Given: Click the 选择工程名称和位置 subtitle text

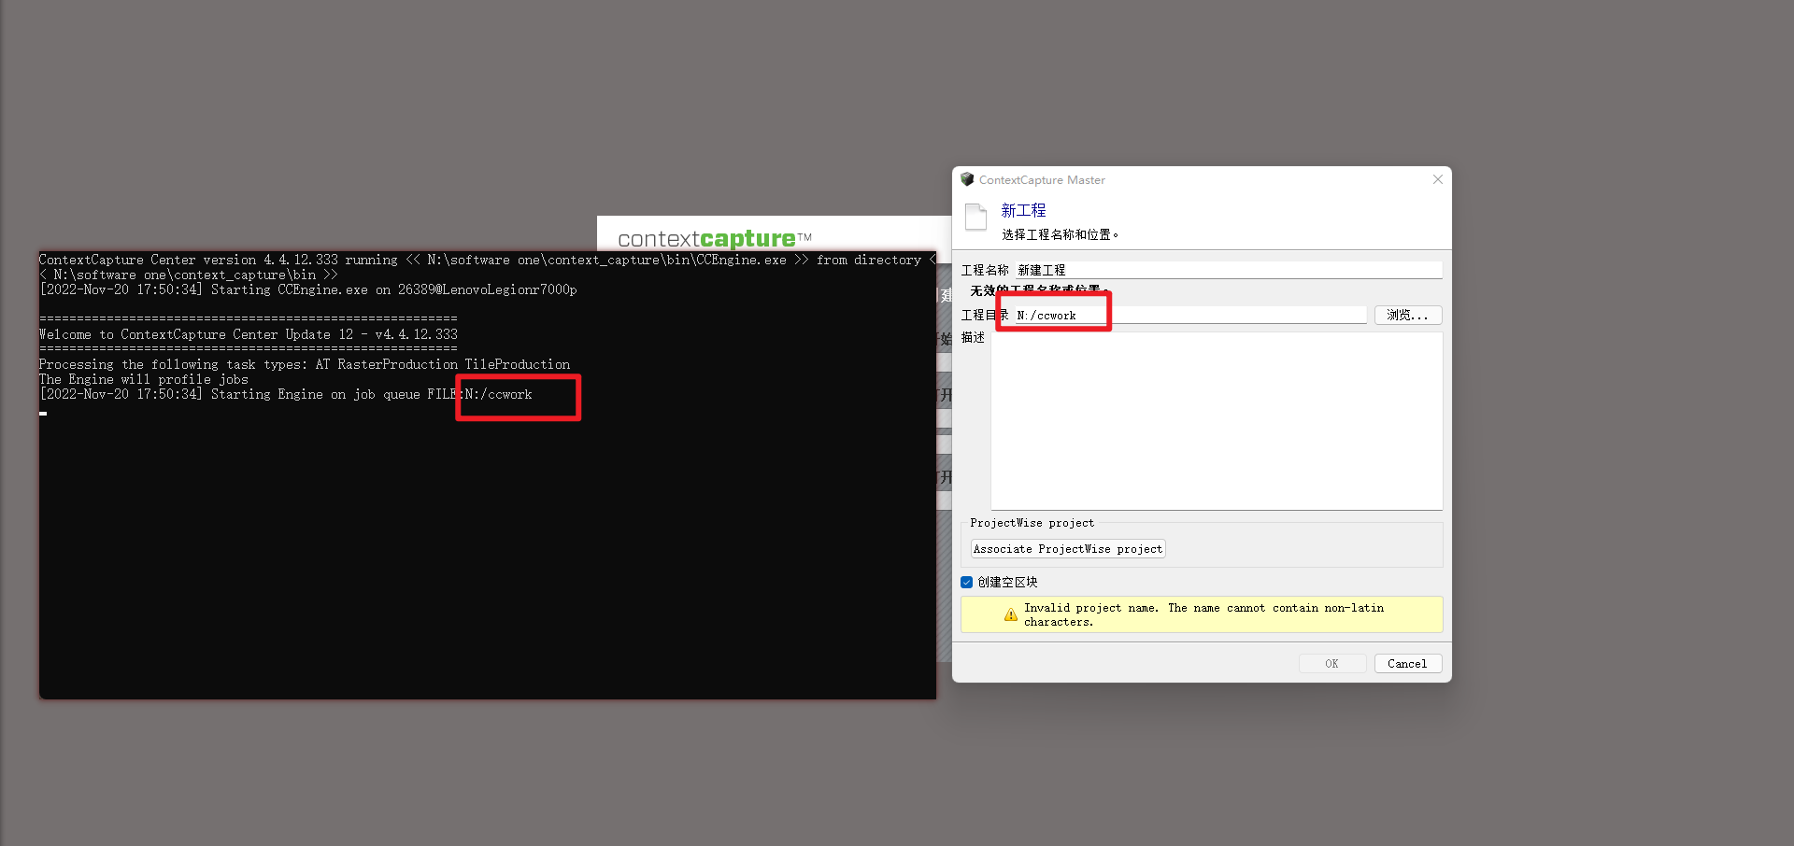Looking at the screenshot, I should (1060, 234).
